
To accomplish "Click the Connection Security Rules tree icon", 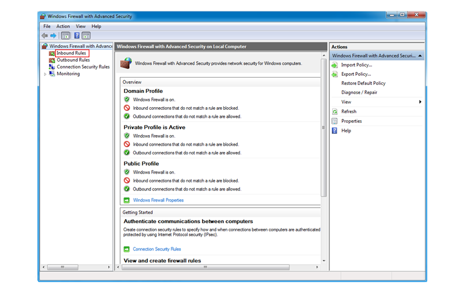I will (52, 67).
